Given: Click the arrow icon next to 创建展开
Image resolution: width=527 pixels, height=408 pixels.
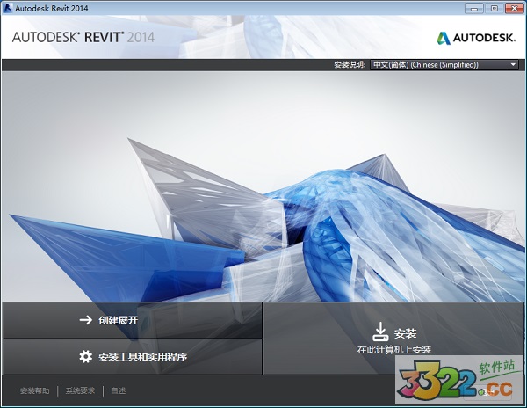Looking at the screenshot, I should click(x=86, y=320).
